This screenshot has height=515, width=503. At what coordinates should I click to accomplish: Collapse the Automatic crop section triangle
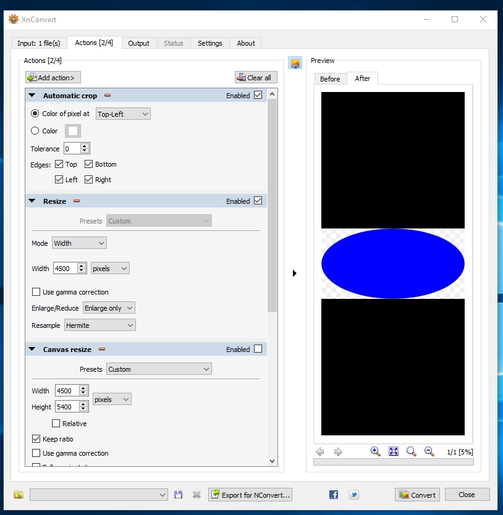pos(32,95)
